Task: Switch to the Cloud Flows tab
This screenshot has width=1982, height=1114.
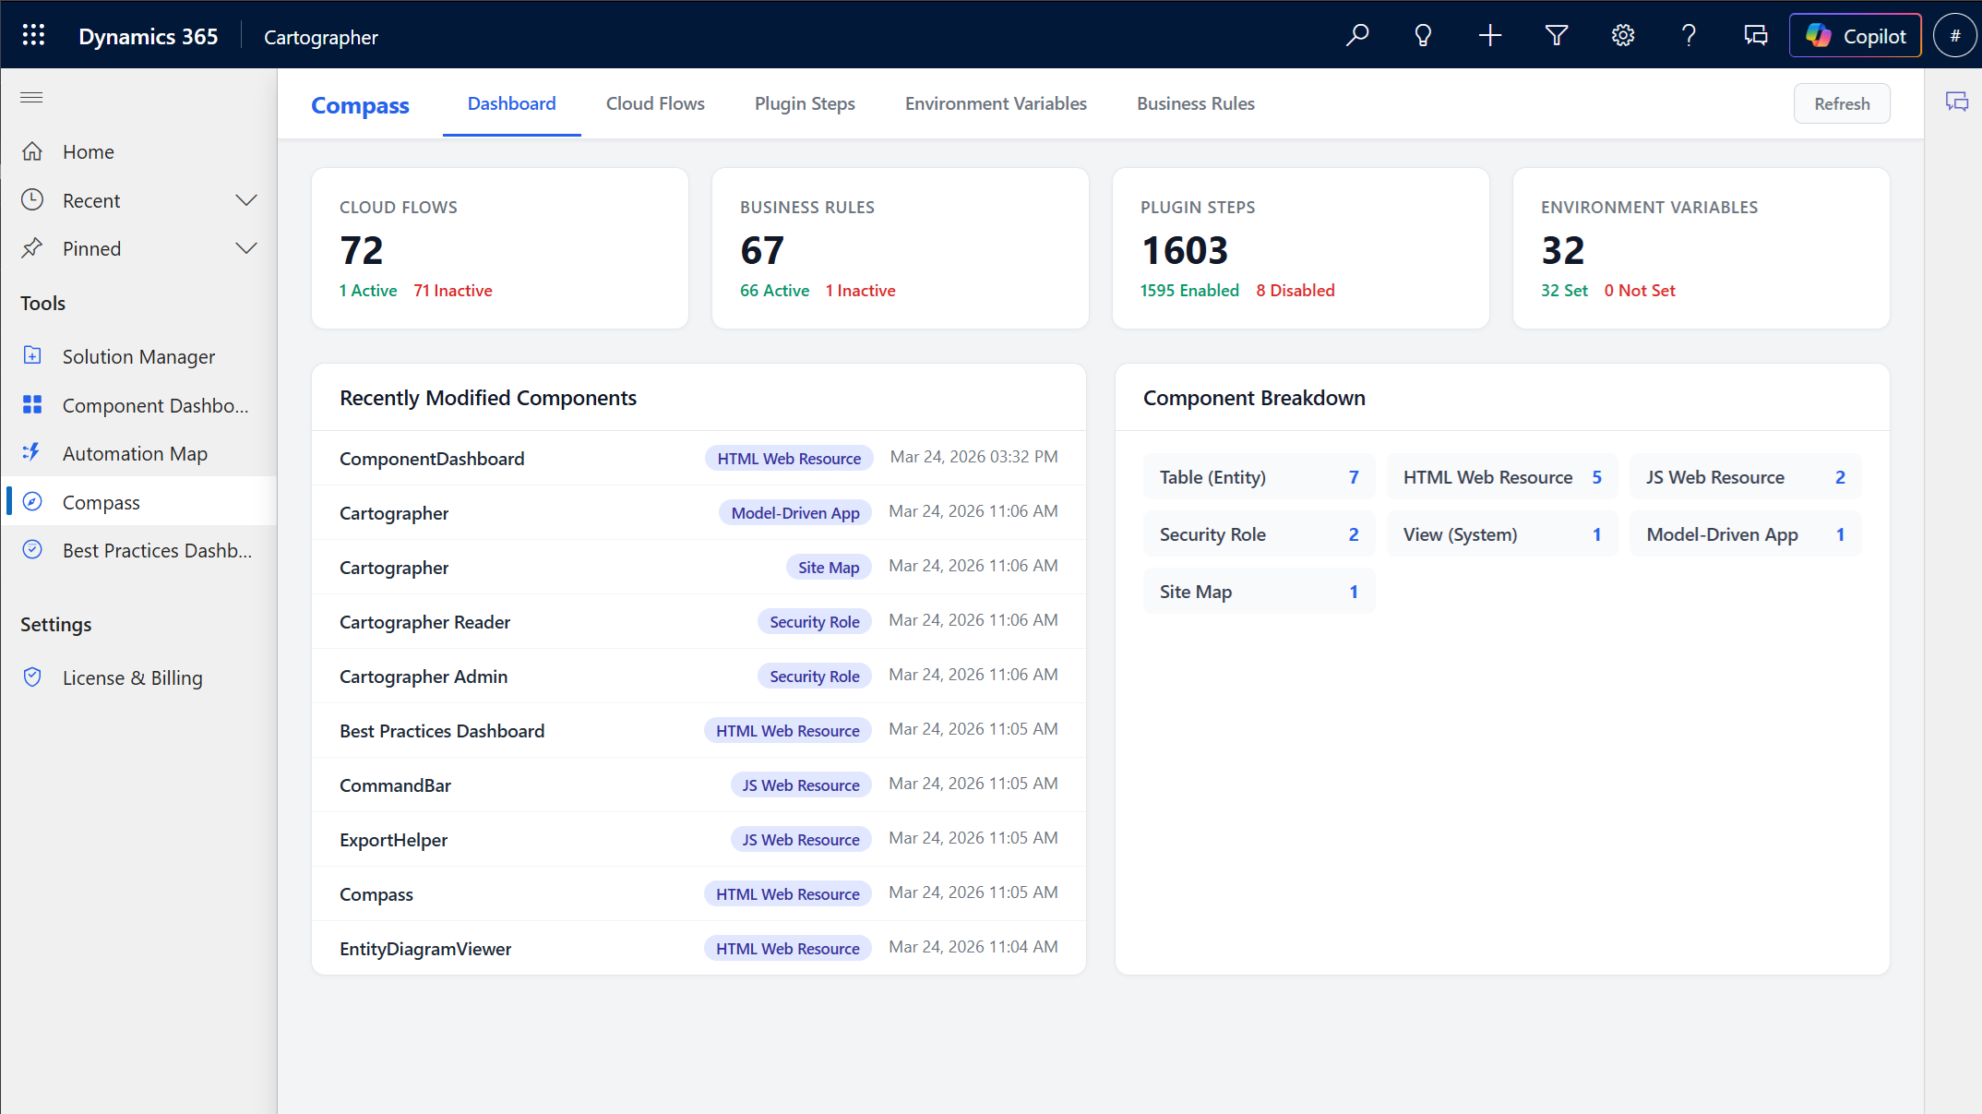Action: 655,103
